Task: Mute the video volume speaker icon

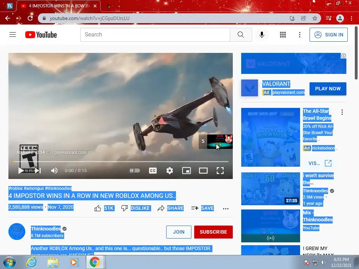Action: pos(54,171)
